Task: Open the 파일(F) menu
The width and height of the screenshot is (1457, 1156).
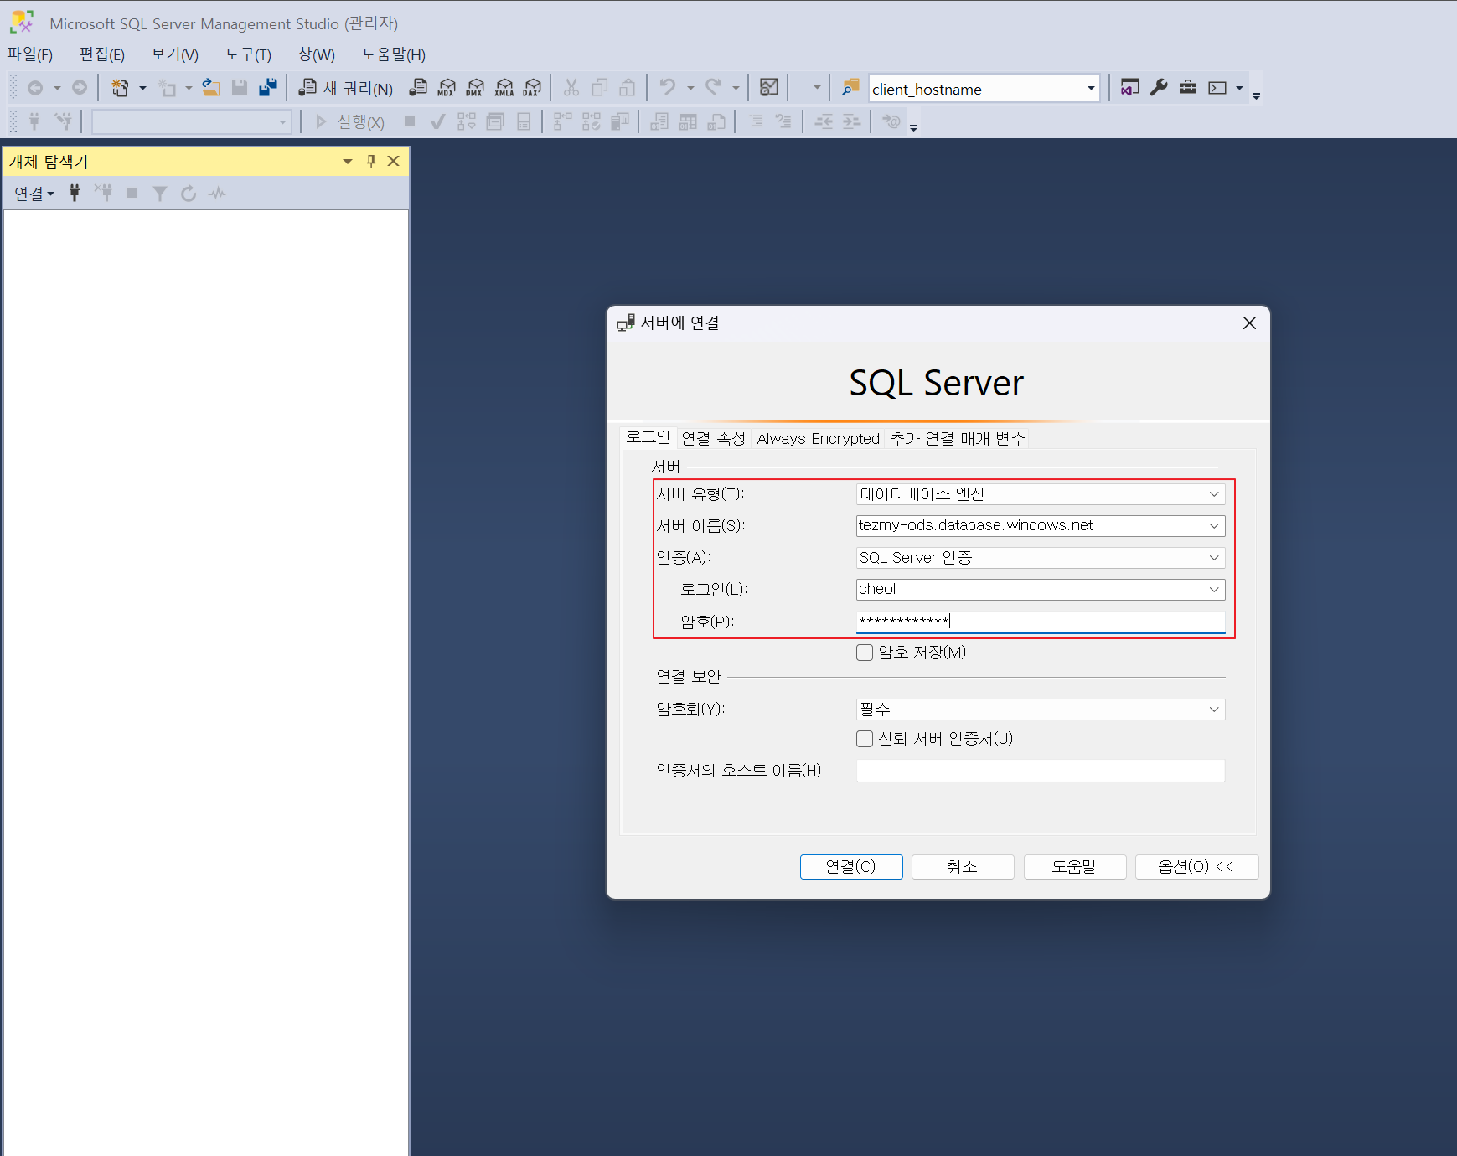Action: [30, 54]
